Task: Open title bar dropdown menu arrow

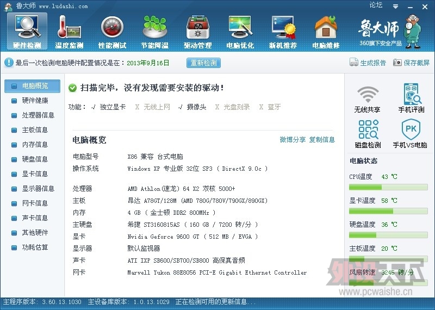Action: tap(396, 7)
